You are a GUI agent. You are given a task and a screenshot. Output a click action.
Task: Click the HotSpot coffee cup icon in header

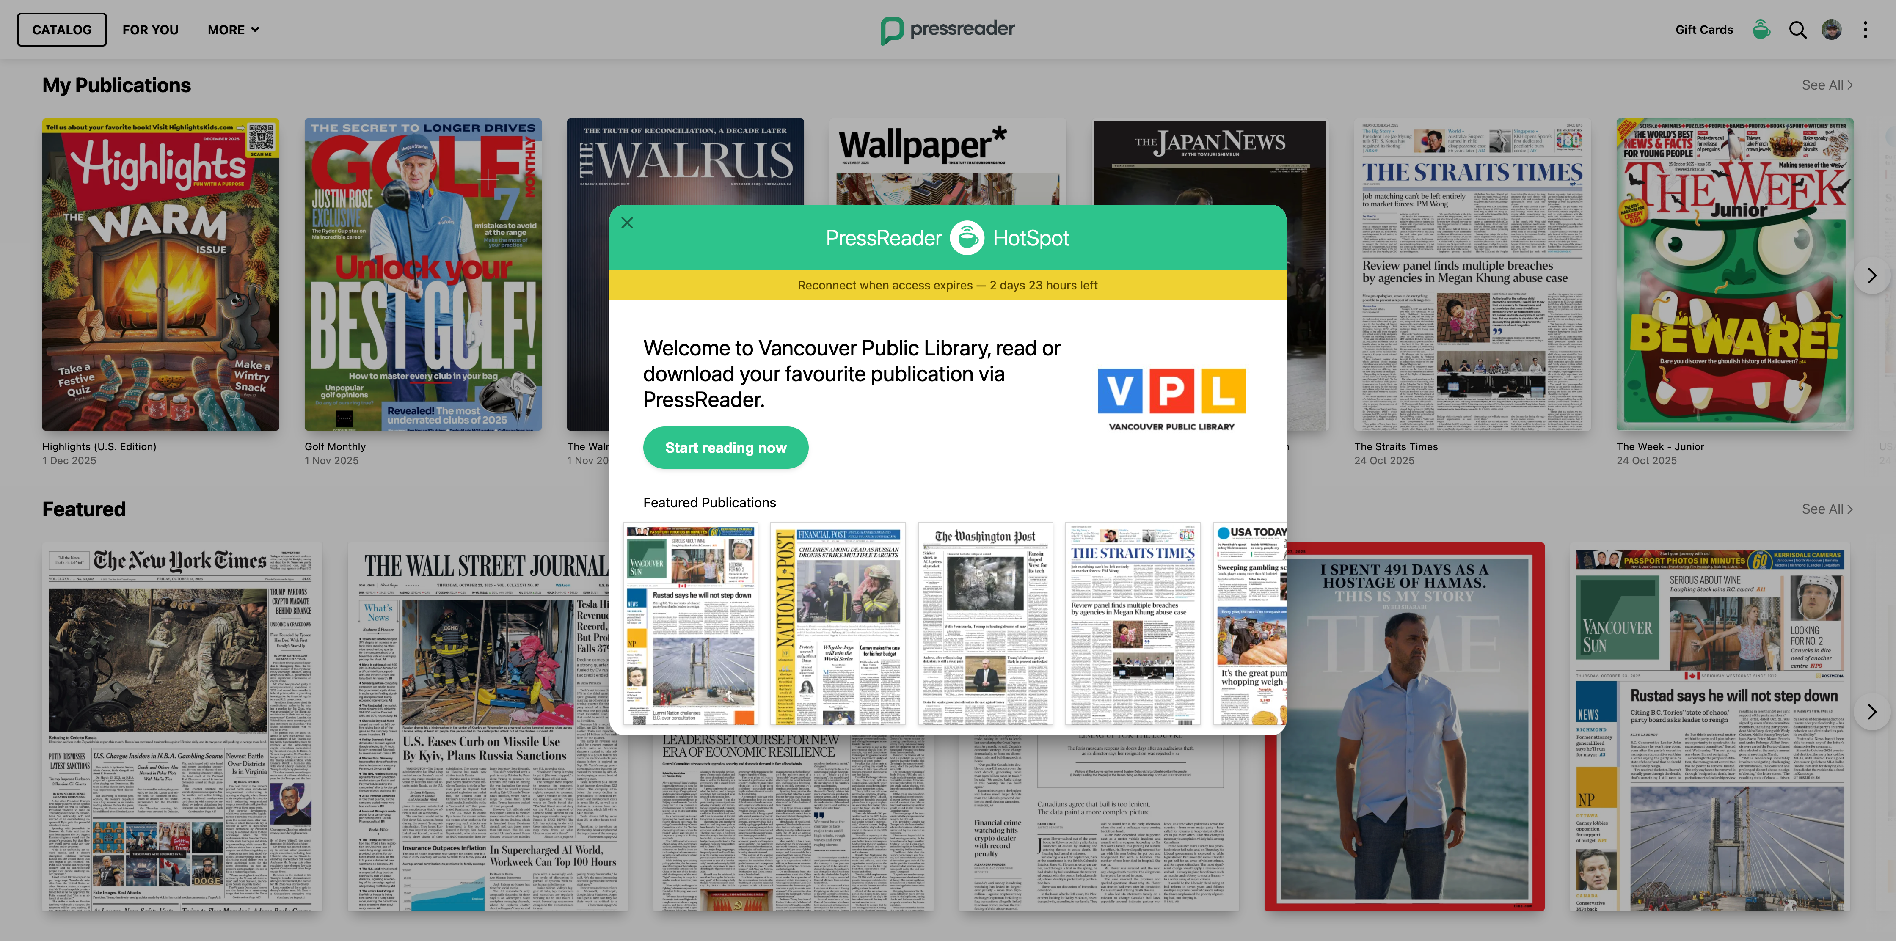pos(1761,30)
